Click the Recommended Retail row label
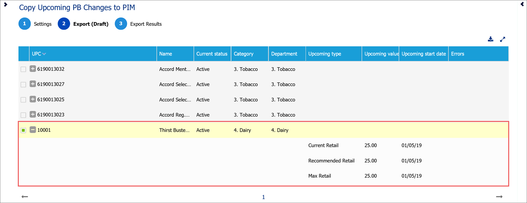The height and width of the screenshot is (203, 527). click(331, 161)
